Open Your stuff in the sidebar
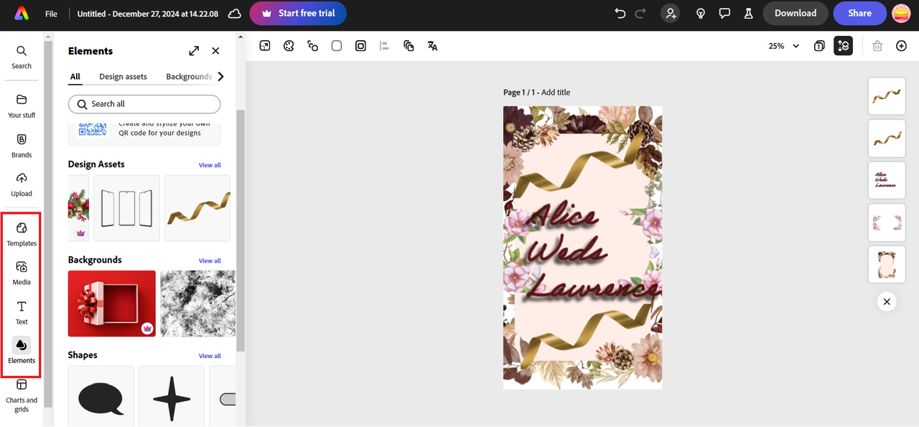This screenshot has width=919, height=427. [x=22, y=105]
